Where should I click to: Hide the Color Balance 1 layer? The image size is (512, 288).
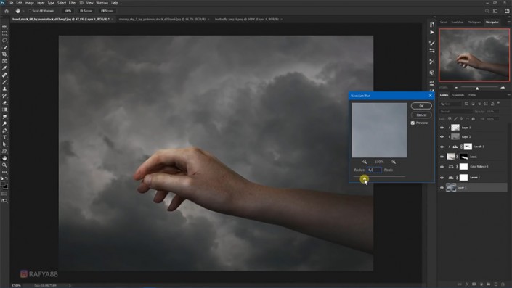(x=442, y=167)
